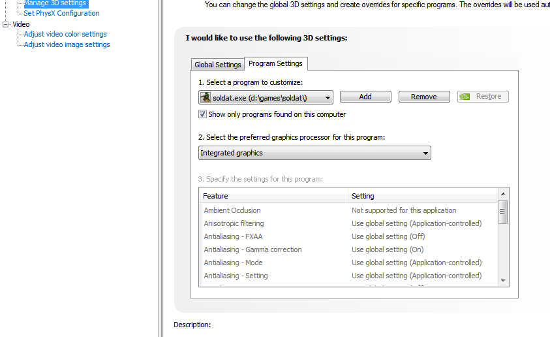Select the Program Settings tab
550x337 pixels.
[275, 63]
